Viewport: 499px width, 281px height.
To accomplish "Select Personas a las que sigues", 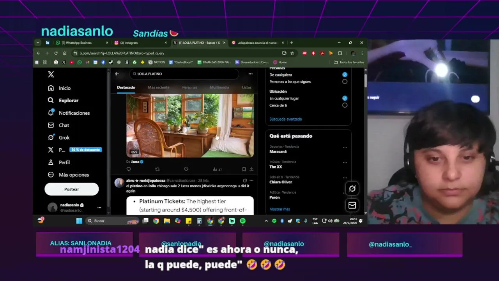I will (x=345, y=82).
